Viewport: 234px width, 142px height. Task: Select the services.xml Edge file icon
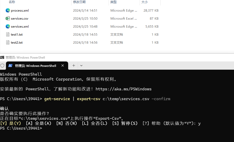[x=8, y=27]
